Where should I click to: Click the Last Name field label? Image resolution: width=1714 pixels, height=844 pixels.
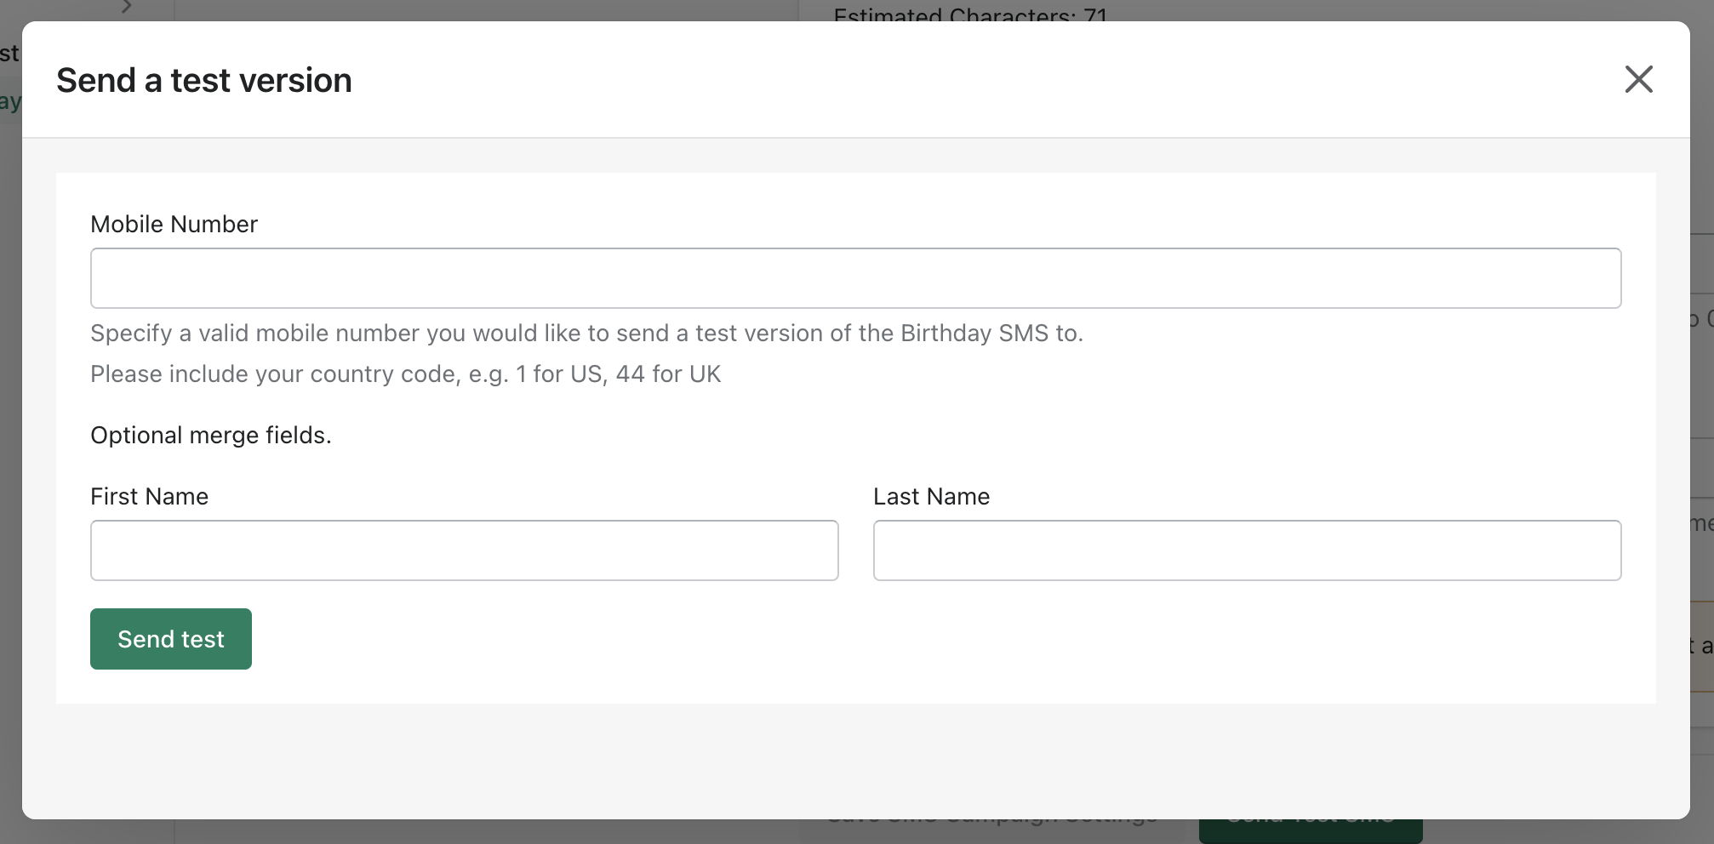[x=931, y=497]
